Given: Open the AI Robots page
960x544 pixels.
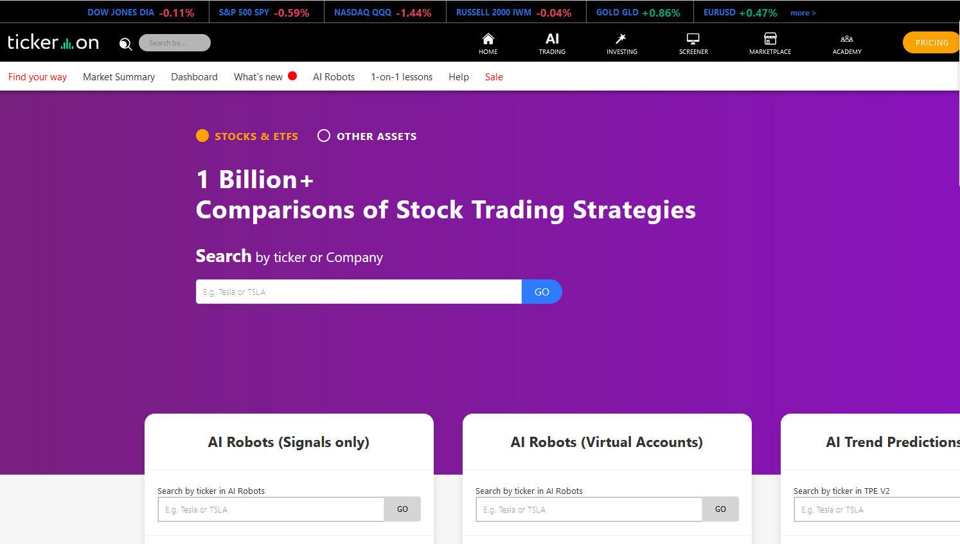Looking at the screenshot, I should 333,76.
